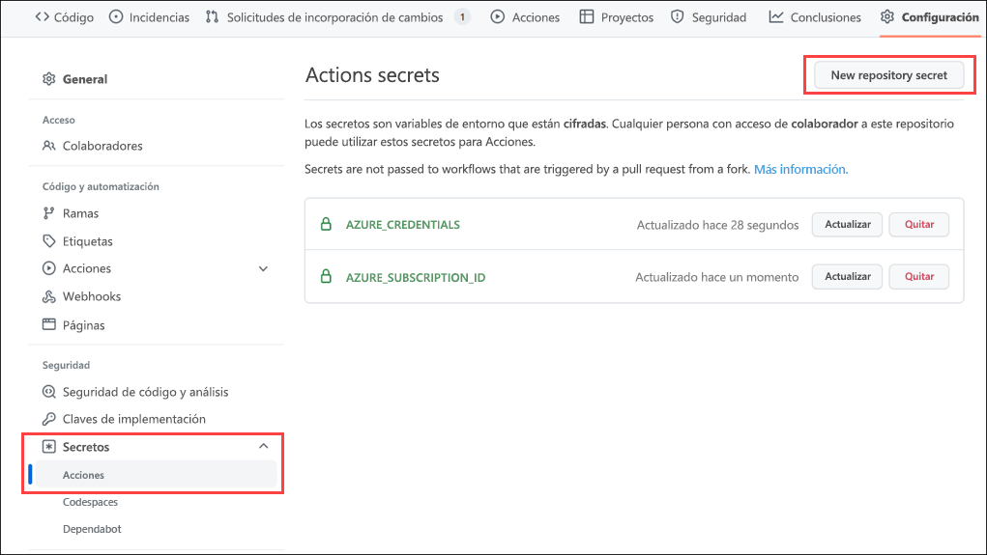Click Quitar for AZURE_SUBSCRIPTION_ID

click(x=919, y=277)
